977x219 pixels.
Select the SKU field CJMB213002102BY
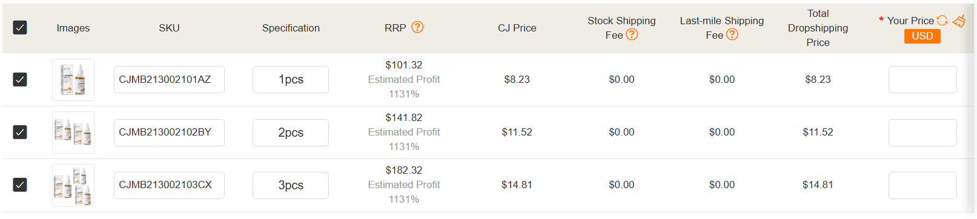(x=169, y=132)
